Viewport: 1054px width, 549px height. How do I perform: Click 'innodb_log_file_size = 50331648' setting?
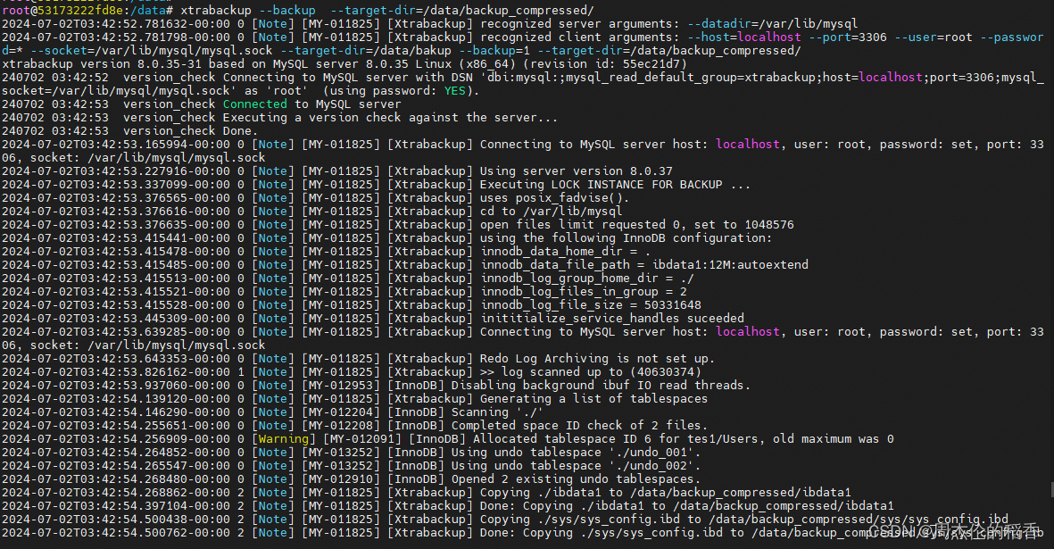tap(590, 306)
